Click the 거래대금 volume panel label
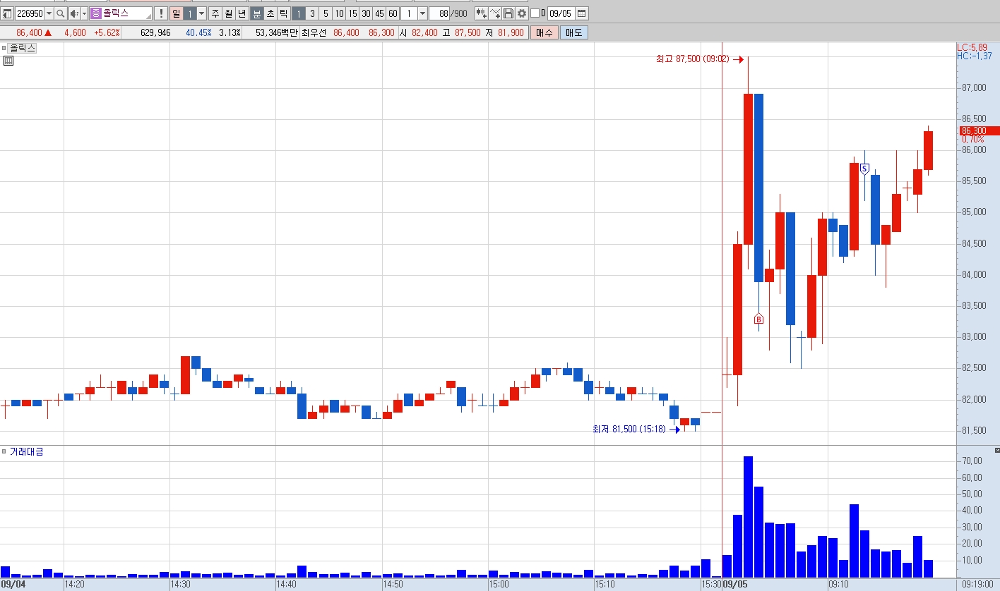 tap(27, 451)
